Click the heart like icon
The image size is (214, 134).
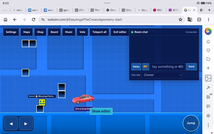208,50
